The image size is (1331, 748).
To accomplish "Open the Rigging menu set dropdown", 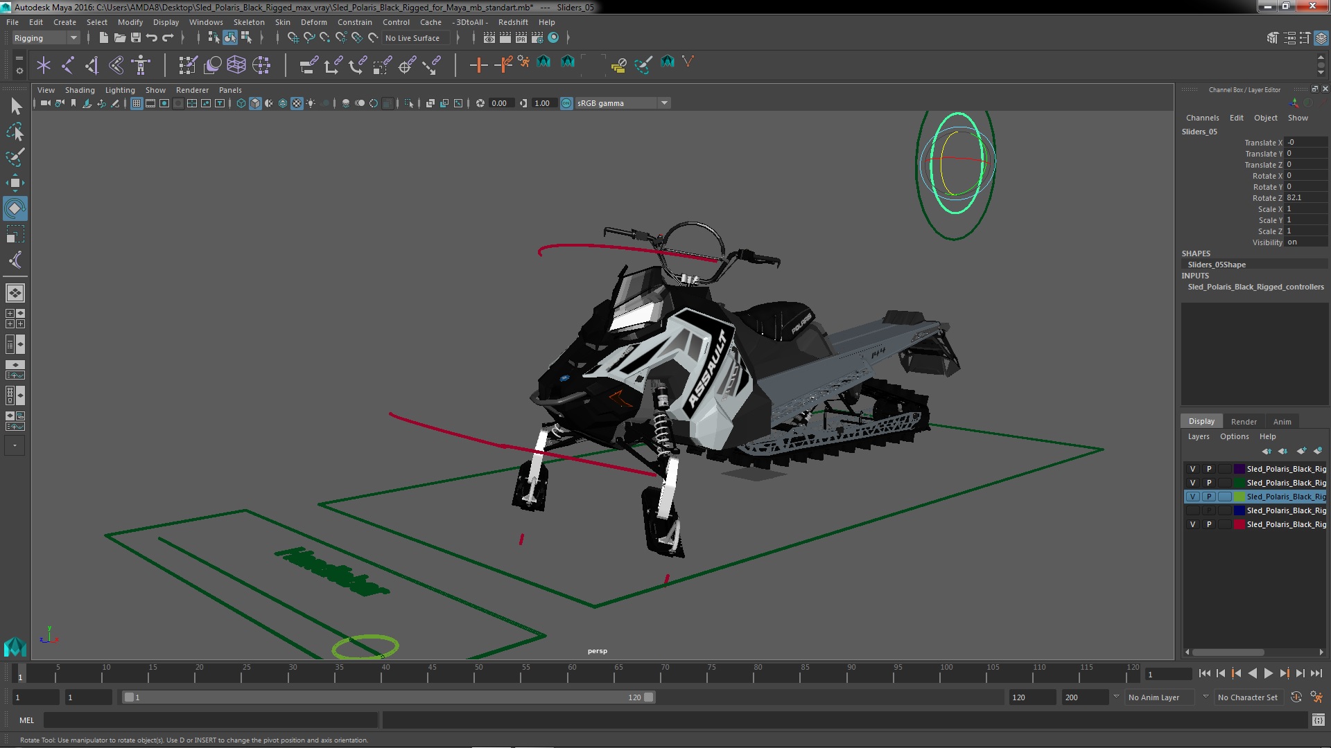I will point(46,38).
